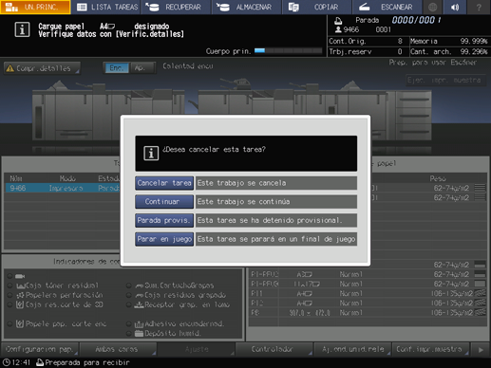
Task: Click the Parada status printer icon
Action: pos(338,21)
